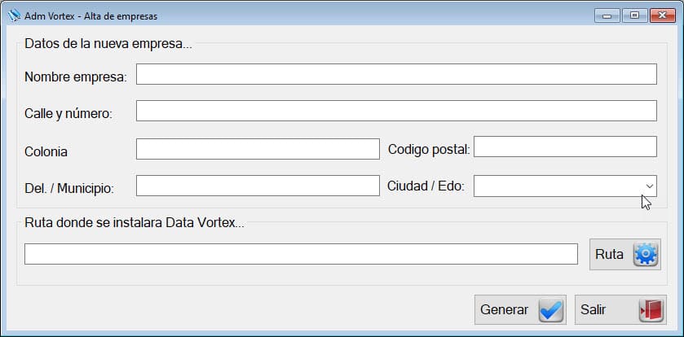This screenshot has height=337, width=684.
Task: Focus the Codigo postal field
Action: [565, 147]
